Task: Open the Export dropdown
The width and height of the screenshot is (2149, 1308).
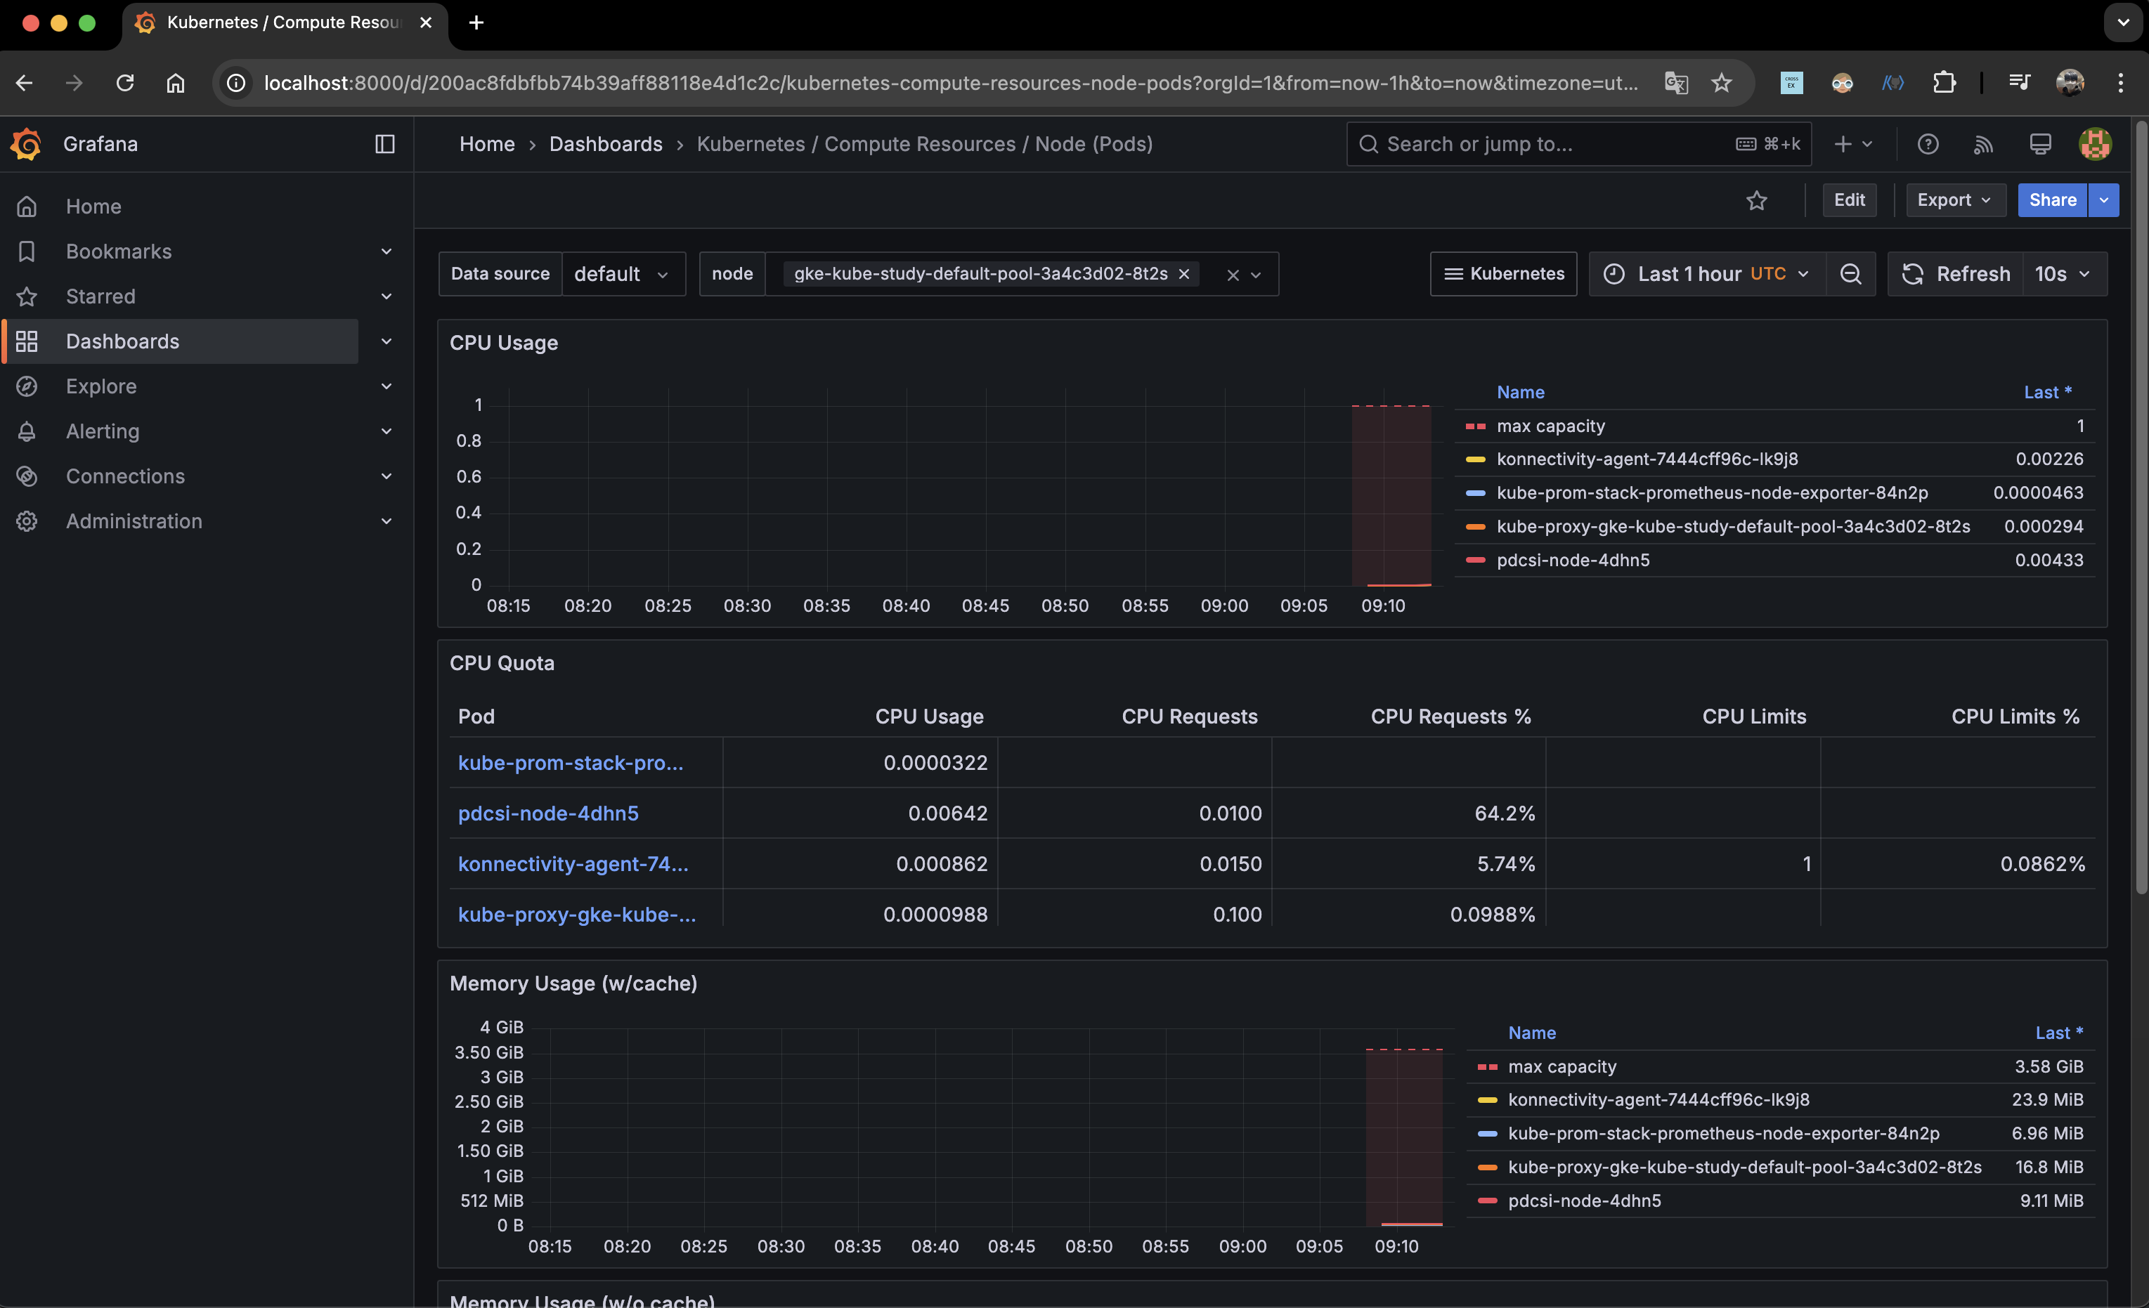Action: [1954, 200]
